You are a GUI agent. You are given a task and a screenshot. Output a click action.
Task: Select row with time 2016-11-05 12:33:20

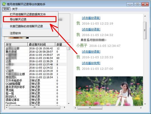click(36, 74)
